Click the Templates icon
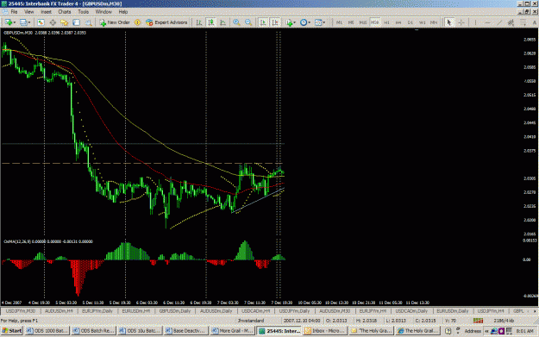The image size is (539, 337). [318, 22]
